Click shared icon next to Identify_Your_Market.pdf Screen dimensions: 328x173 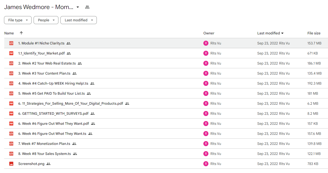tap(69, 53)
